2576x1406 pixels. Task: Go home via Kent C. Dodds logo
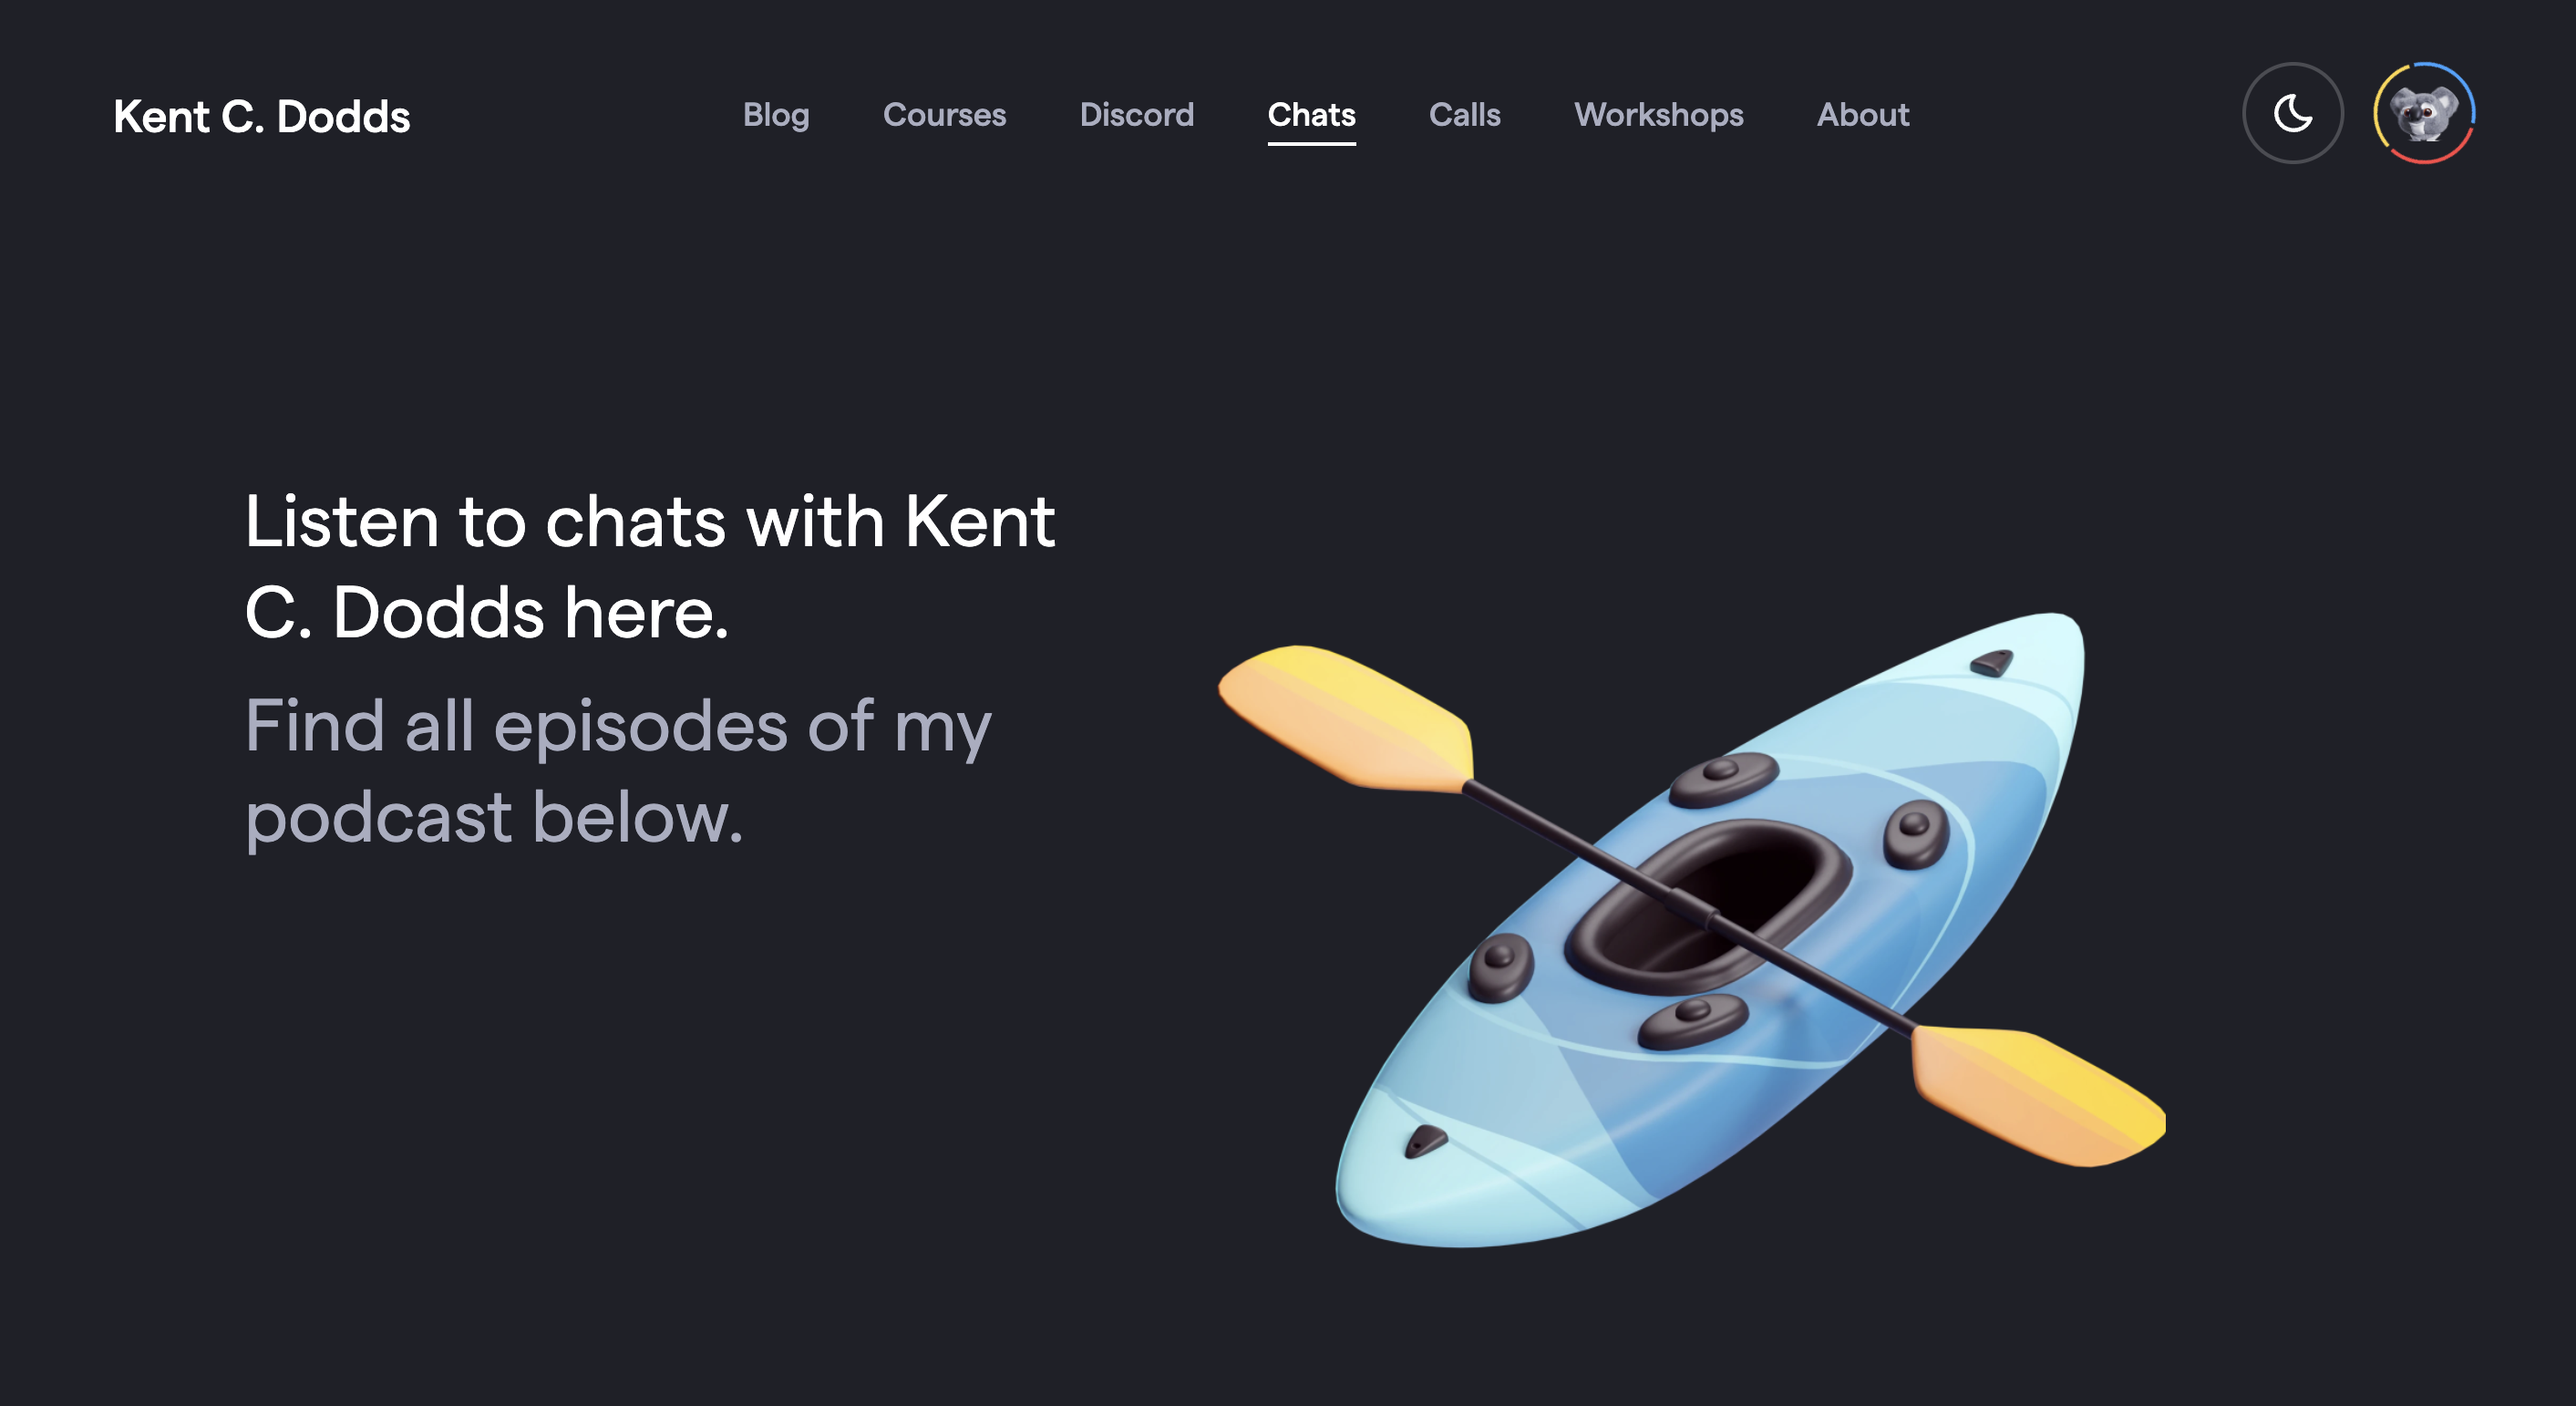click(x=262, y=116)
